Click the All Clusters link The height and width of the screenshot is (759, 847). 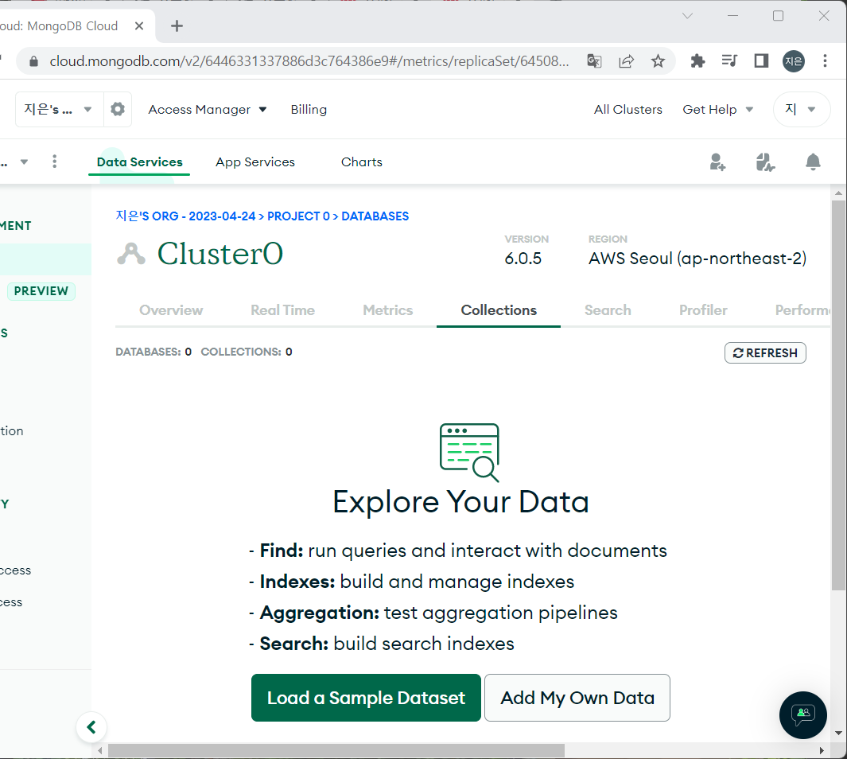pos(627,110)
